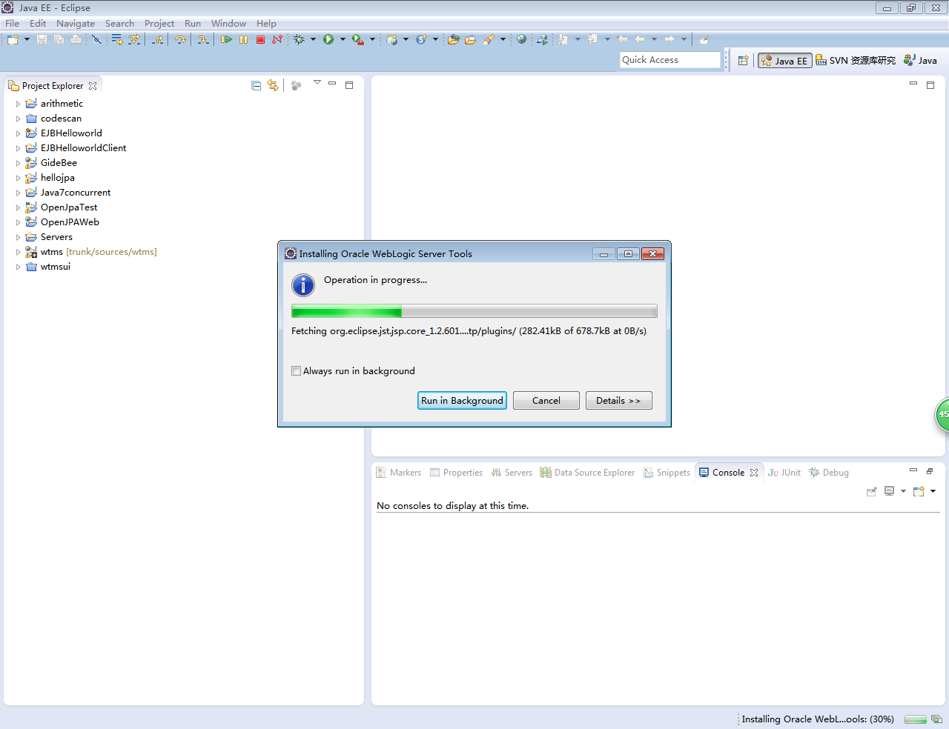Close the Console tab
The height and width of the screenshot is (729, 949).
(754, 473)
